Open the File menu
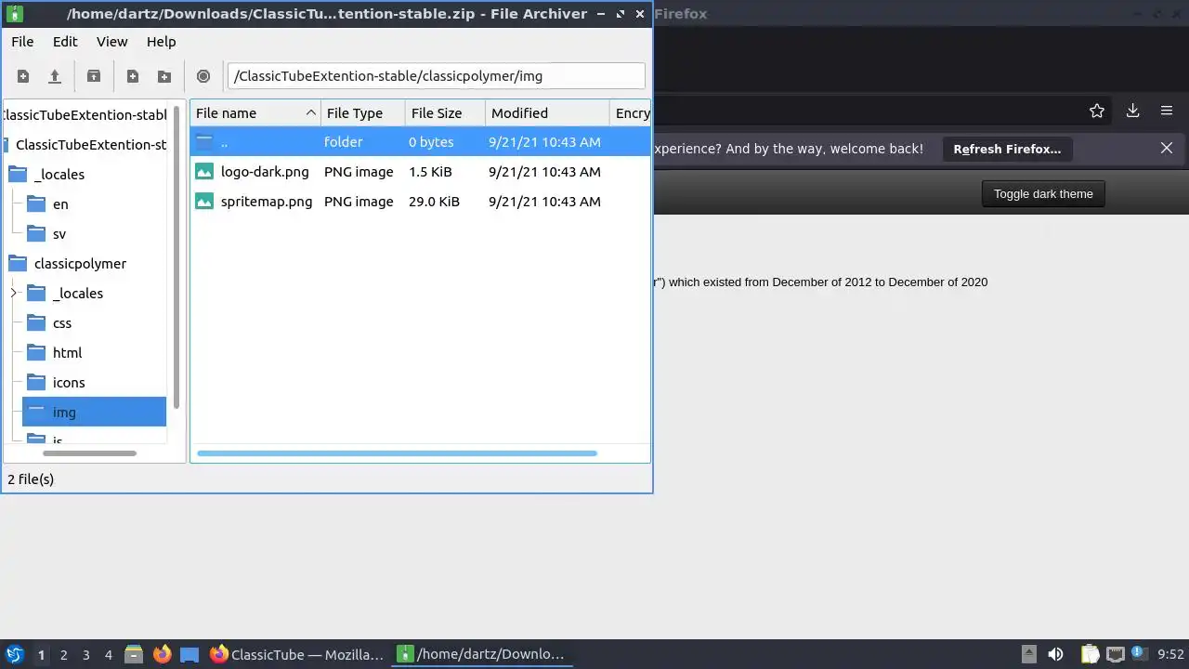The width and height of the screenshot is (1189, 669). pyautogui.click(x=22, y=42)
